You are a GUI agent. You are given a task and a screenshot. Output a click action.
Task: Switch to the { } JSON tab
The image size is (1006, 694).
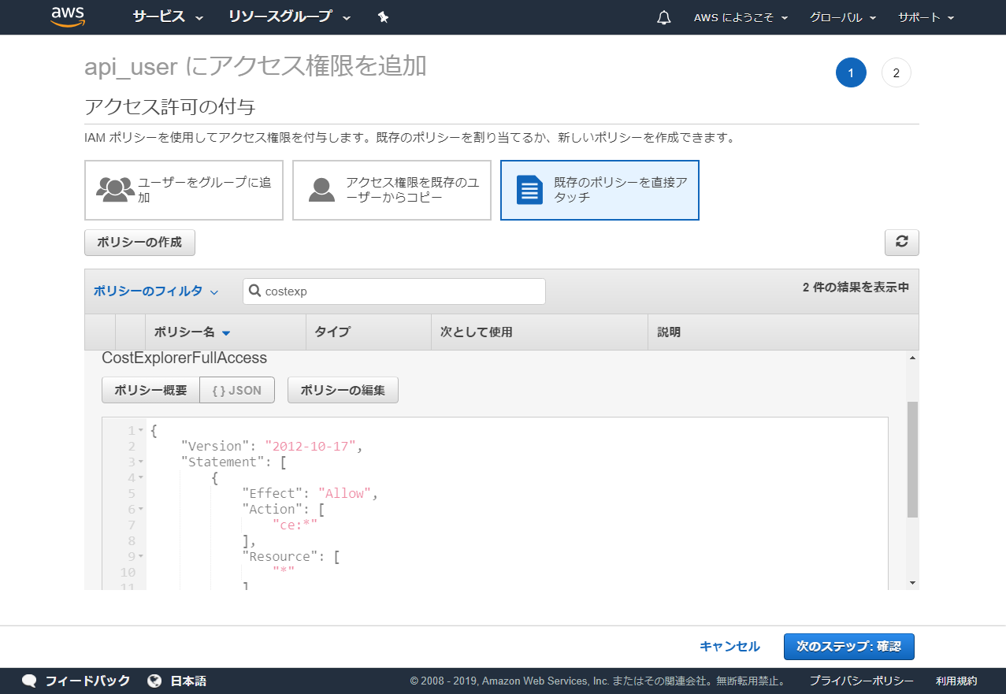(x=237, y=390)
